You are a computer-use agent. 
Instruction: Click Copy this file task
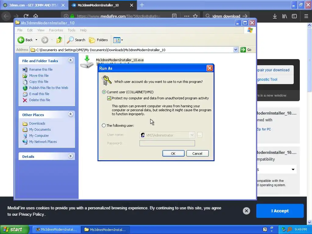[39, 82]
